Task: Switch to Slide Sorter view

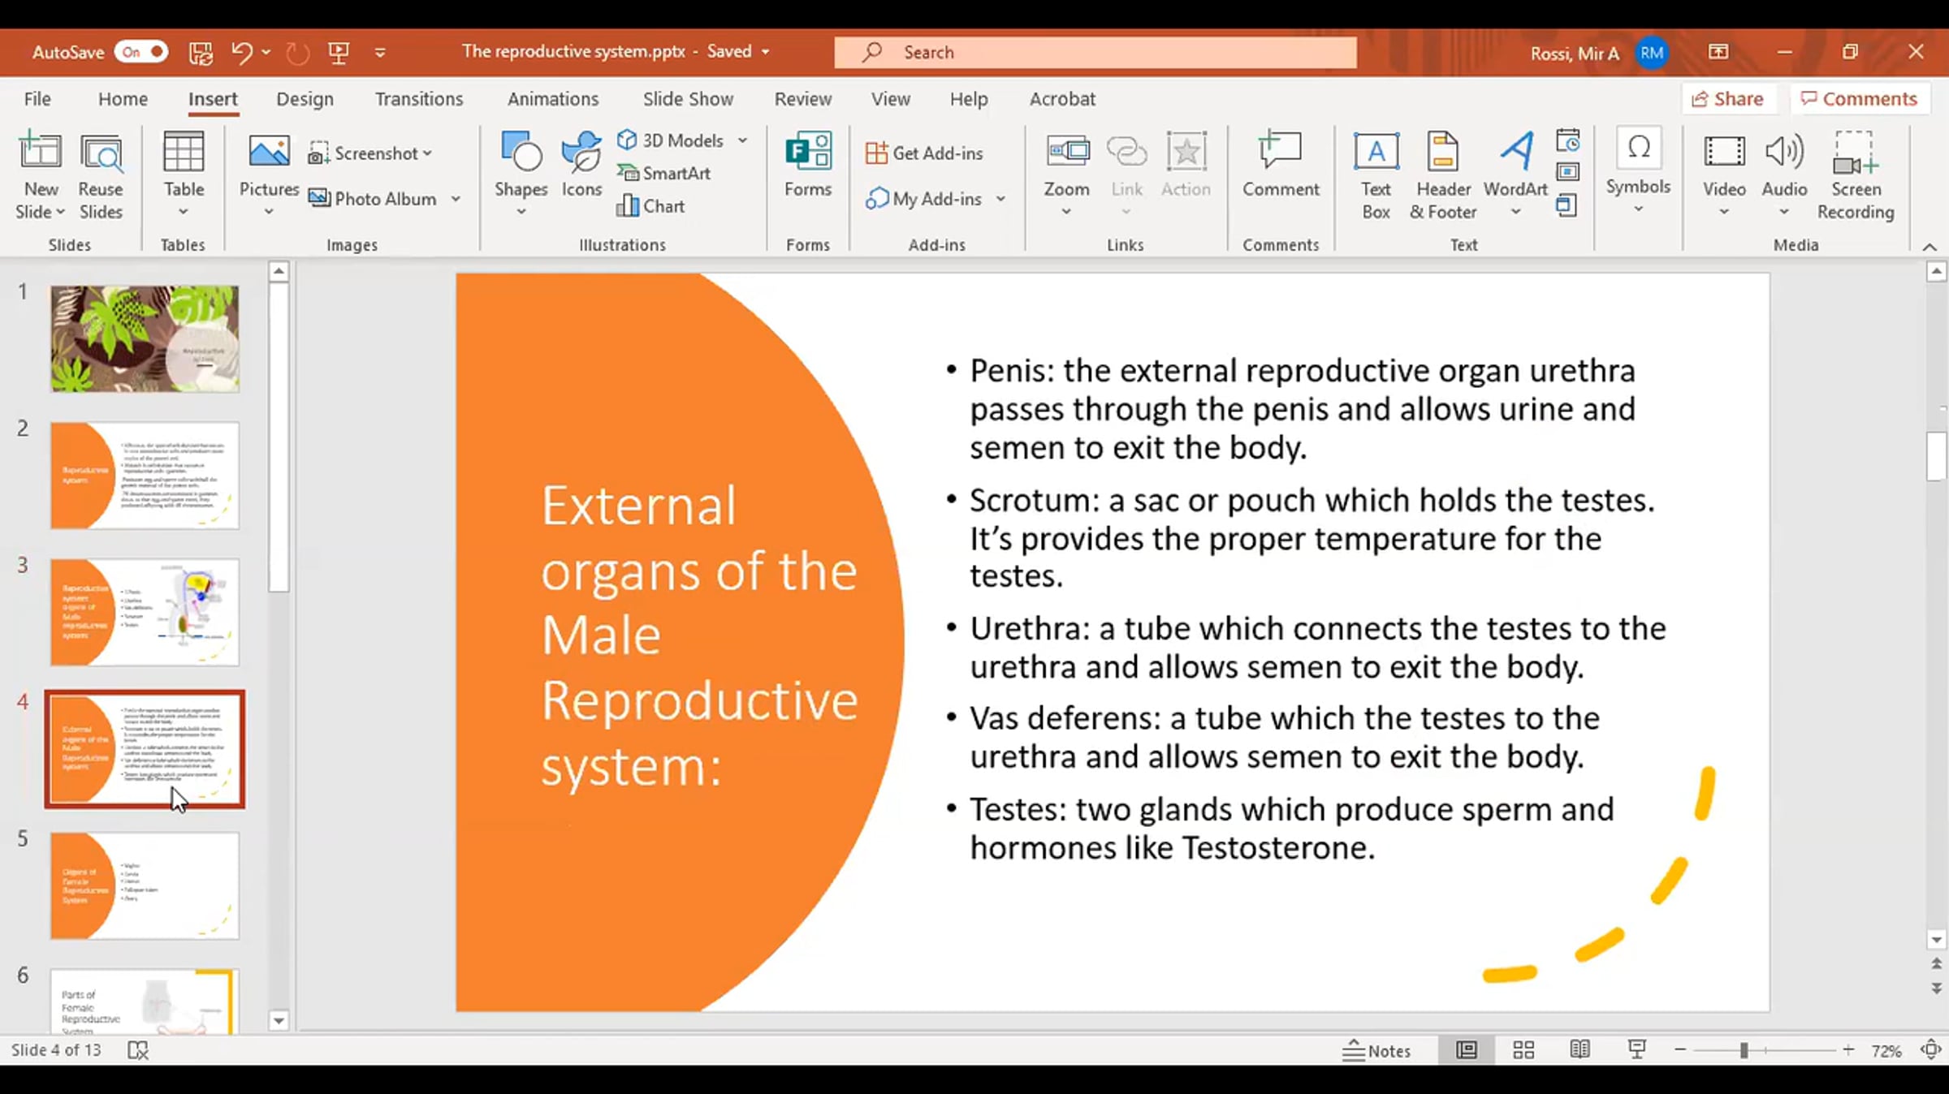Action: pyautogui.click(x=1523, y=1050)
